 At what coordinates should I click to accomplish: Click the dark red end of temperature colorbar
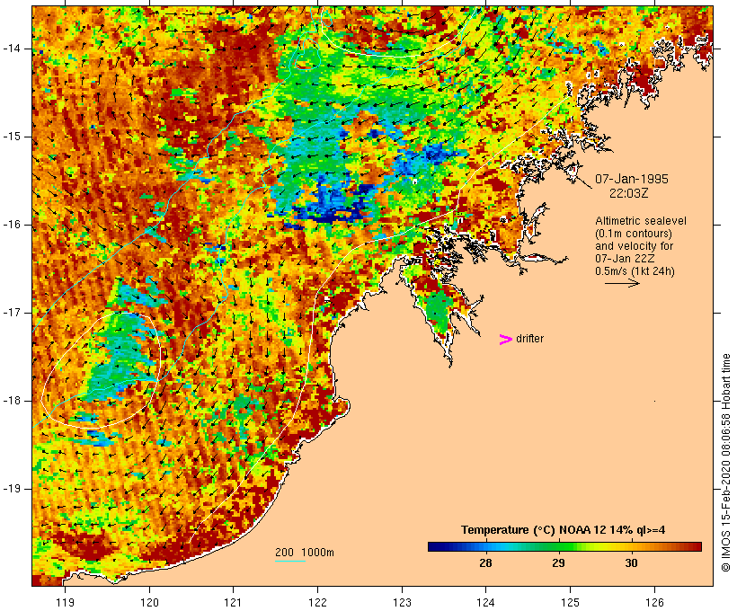[x=693, y=546]
